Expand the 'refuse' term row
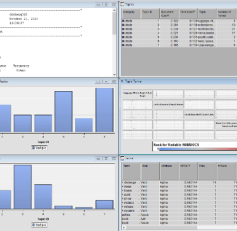 pos(123,206)
